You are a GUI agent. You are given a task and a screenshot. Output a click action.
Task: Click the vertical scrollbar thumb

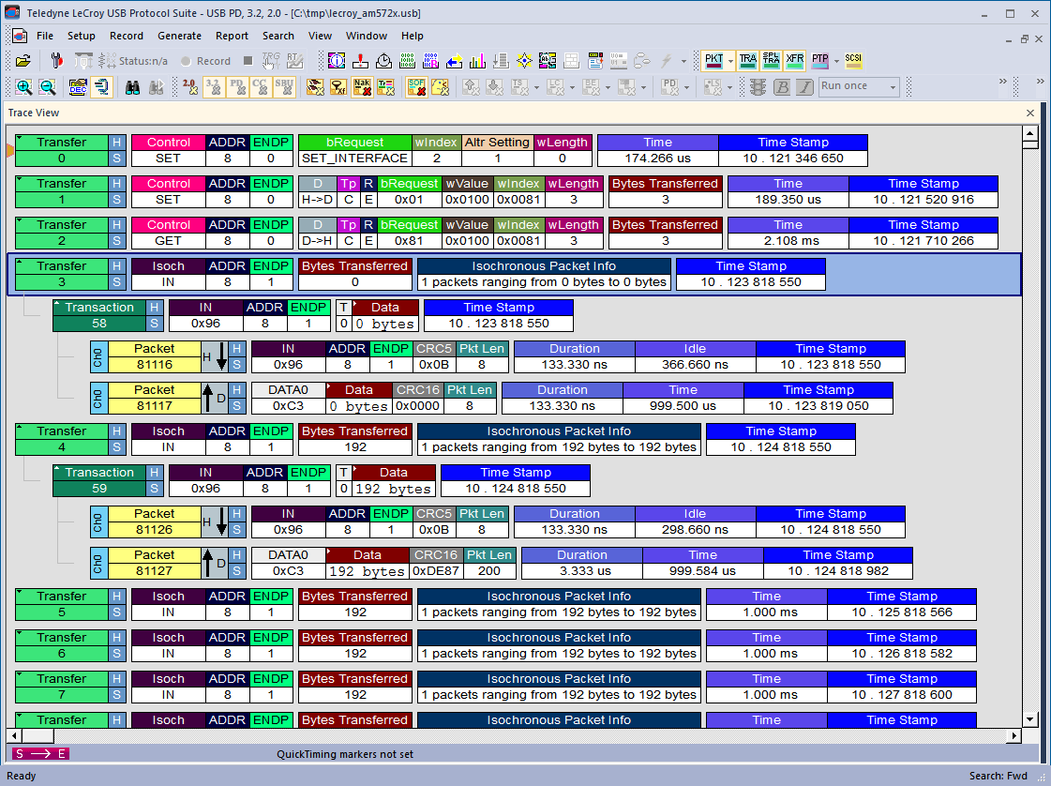point(1030,144)
